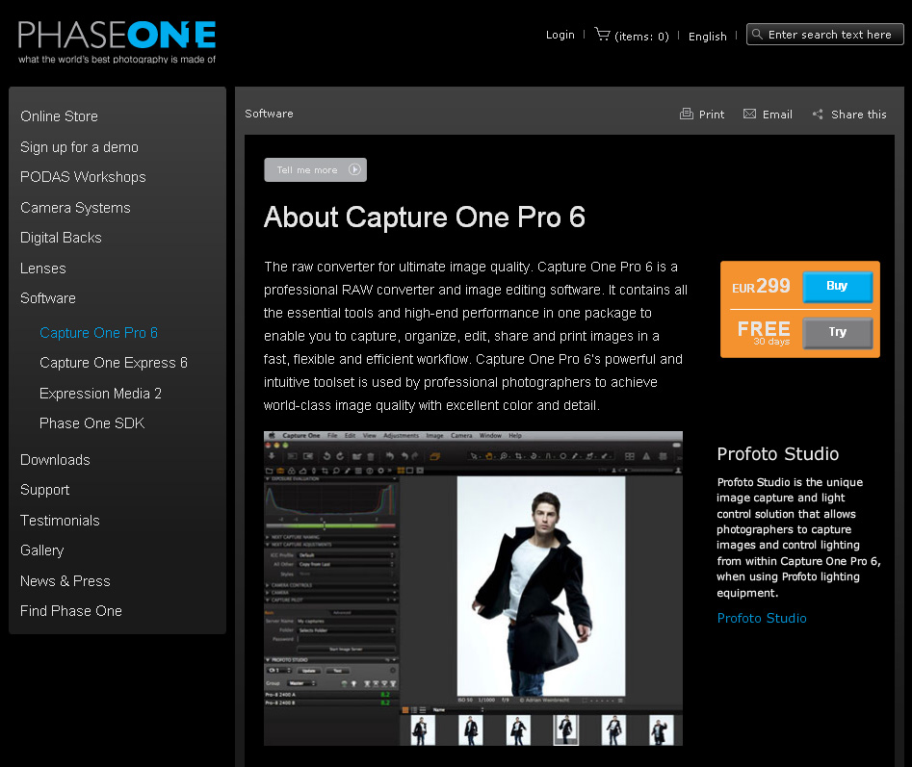
Task: Open Testimonials page
Action: [60, 520]
